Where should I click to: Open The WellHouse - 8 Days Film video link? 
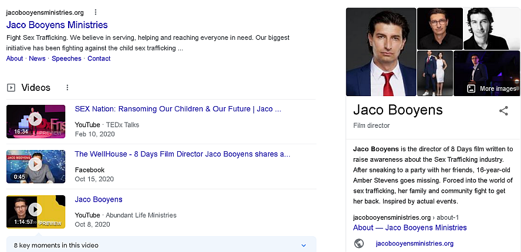click(182, 154)
